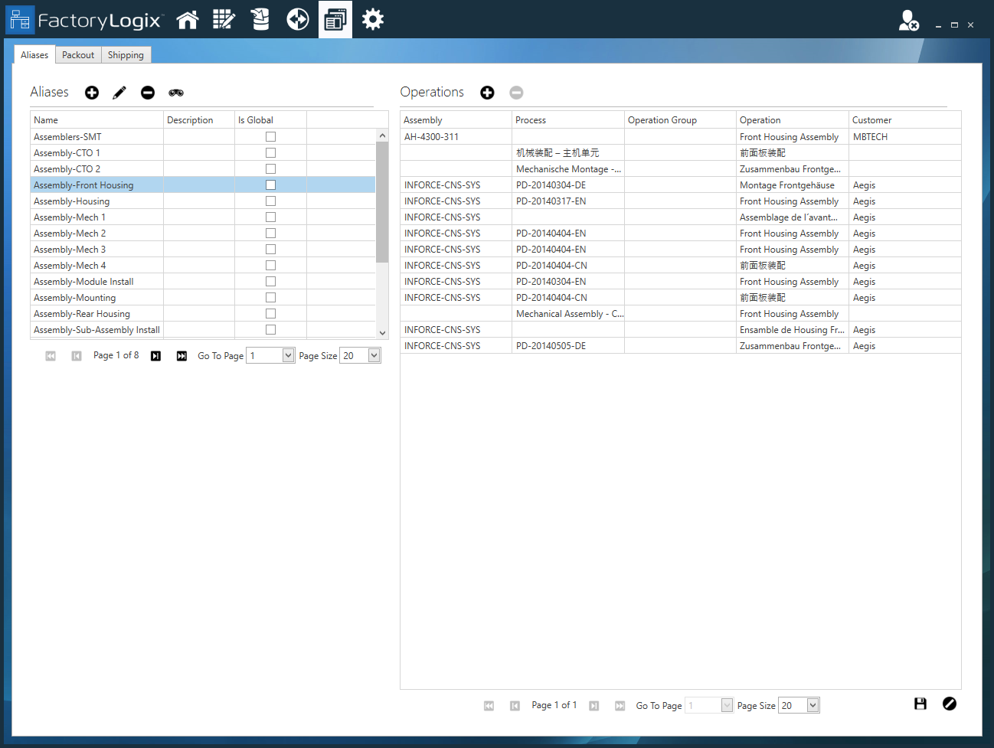Toggle Is Global for Assembly-Front Housing
The height and width of the screenshot is (748, 994).
270,185
